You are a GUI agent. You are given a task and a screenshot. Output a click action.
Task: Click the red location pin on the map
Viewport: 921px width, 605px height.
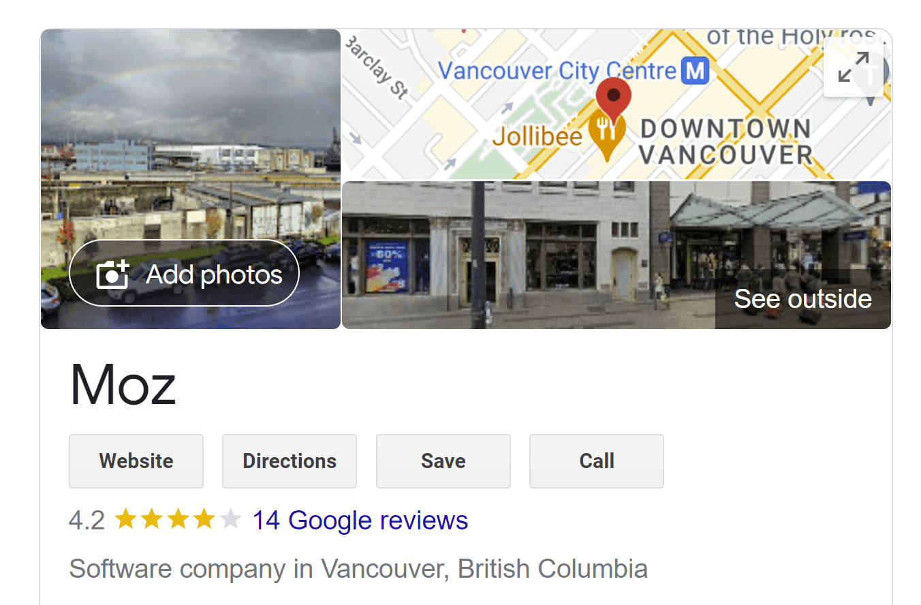(x=614, y=95)
